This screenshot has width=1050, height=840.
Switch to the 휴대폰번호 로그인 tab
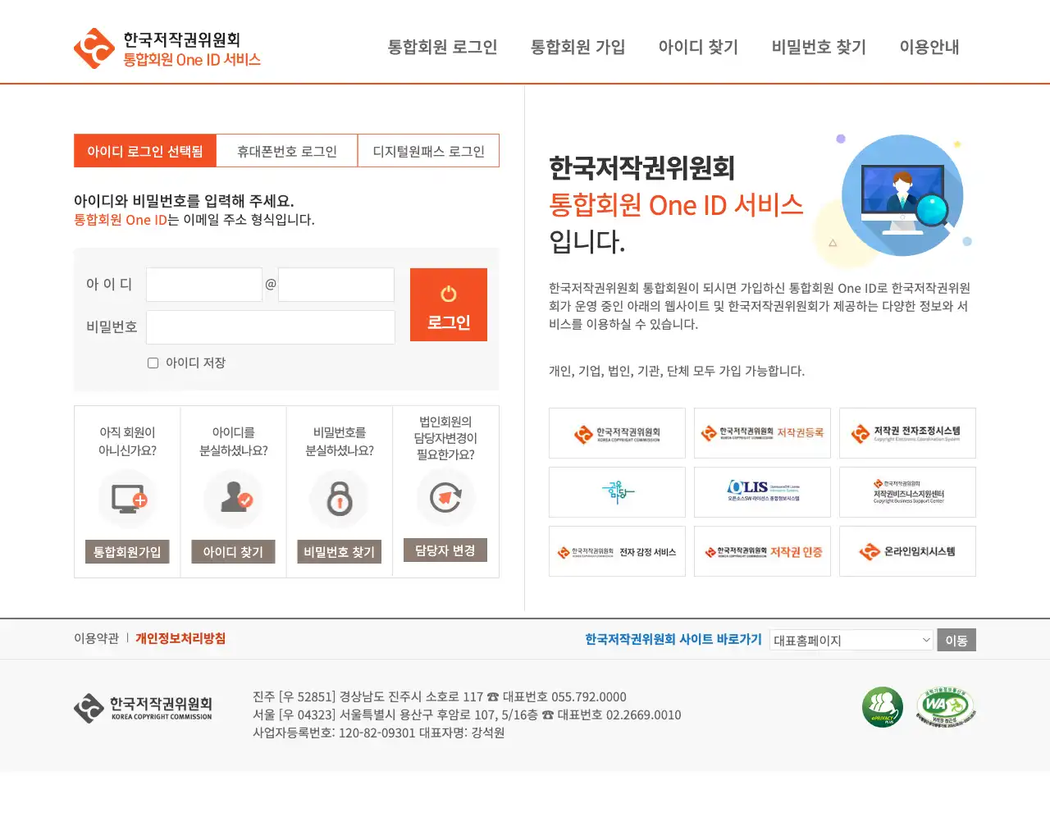287,151
